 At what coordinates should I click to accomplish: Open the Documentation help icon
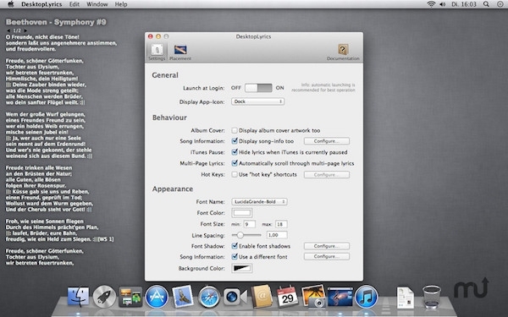click(343, 52)
